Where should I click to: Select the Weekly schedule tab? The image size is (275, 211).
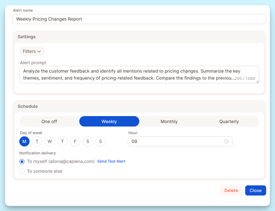pyautogui.click(x=109, y=121)
